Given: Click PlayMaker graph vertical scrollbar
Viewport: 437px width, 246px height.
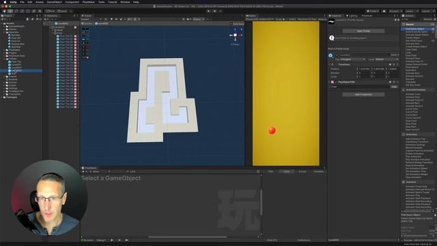Looking at the screenshot, I should point(261,202).
